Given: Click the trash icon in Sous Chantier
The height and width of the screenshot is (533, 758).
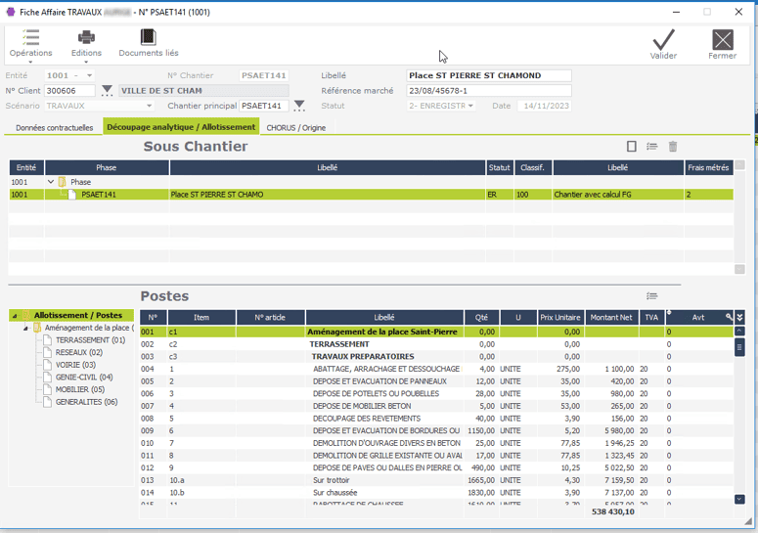Looking at the screenshot, I should (673, 147).
